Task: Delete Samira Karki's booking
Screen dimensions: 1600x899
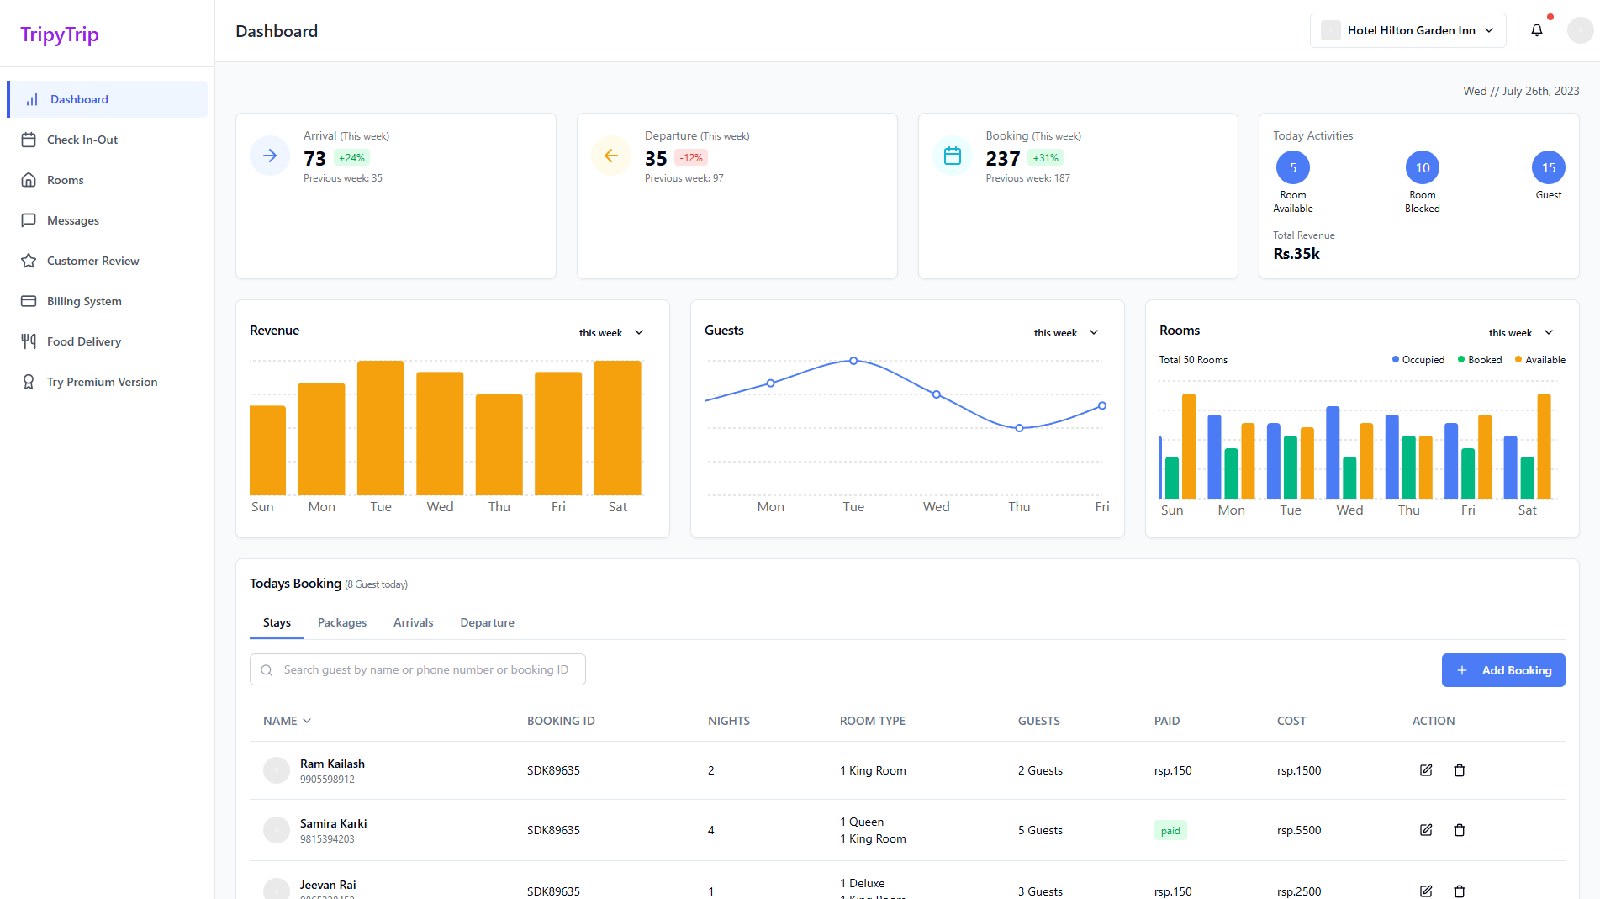Action: [1459, 830]
